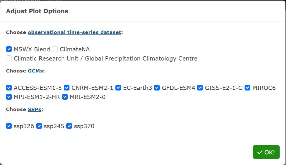Open the SSPs info link
Screen dimensions: 286x165
coord(35,109)
